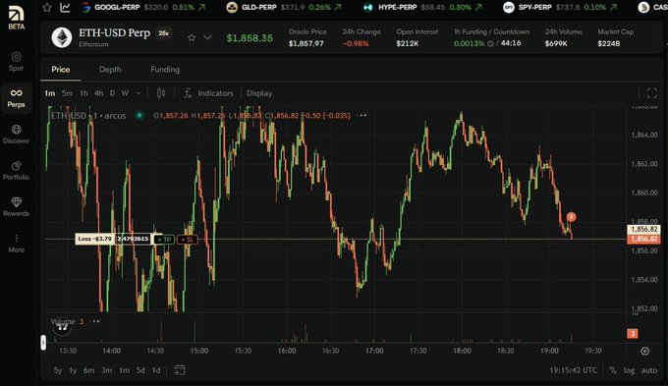
Task: Open the Indicators menu
Action: pyautogui.click(x=208, y=93)
